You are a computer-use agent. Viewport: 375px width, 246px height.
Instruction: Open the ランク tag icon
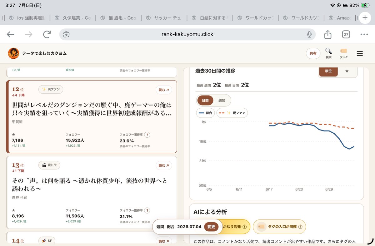[x=343, y=53]
